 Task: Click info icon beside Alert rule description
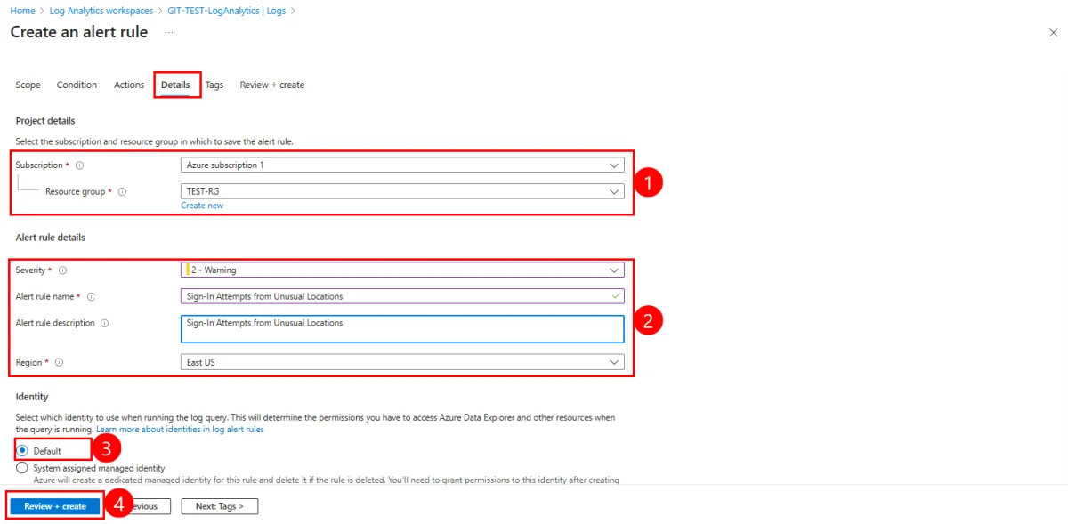pyautogui.click(x=105, y=324)
